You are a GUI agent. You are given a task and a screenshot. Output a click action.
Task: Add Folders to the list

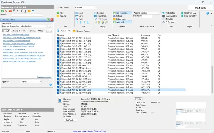(x=61, y=16)
